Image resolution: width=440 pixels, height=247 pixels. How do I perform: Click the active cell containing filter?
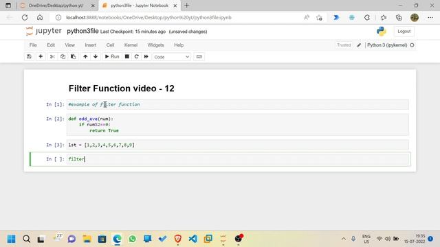click(238, 159)
